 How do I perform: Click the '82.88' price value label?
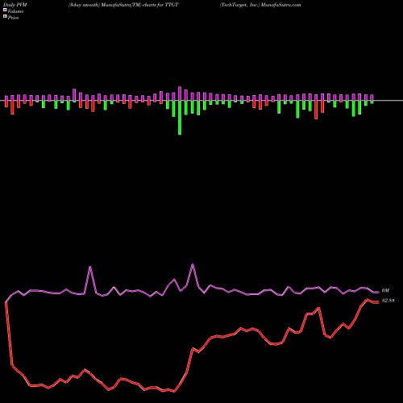coord(388,301)
